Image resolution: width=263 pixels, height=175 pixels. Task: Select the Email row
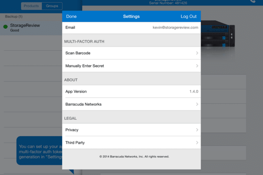[131, 28]
